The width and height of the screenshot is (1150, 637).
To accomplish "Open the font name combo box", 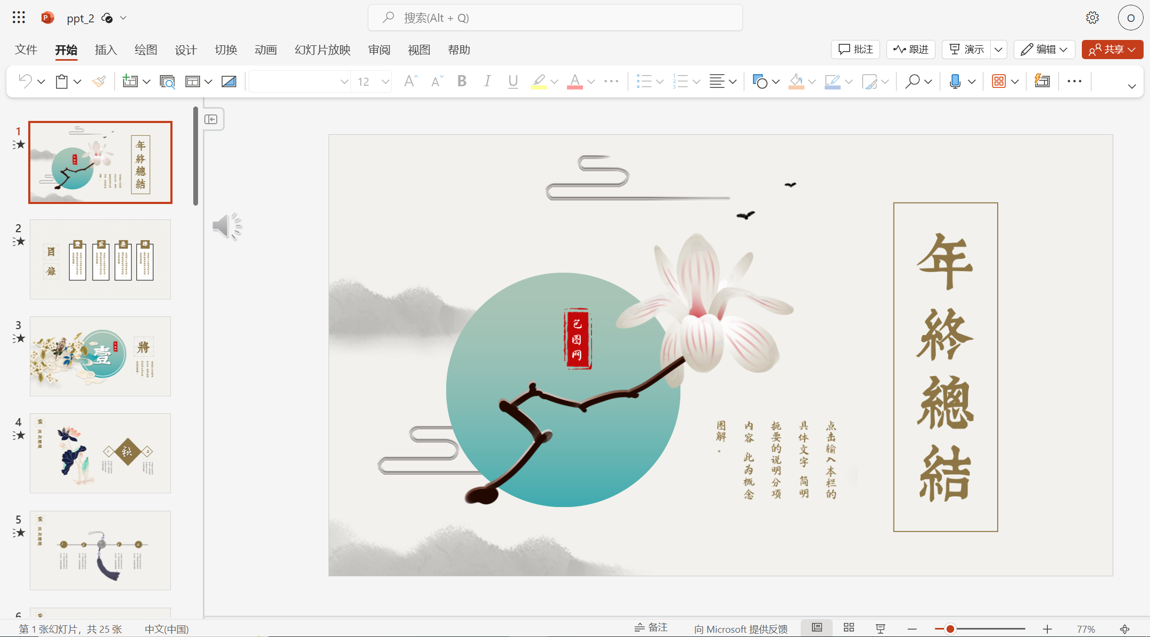I will pos(300,81).
